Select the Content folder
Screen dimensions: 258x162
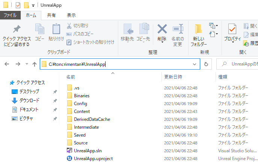(82, 111)
